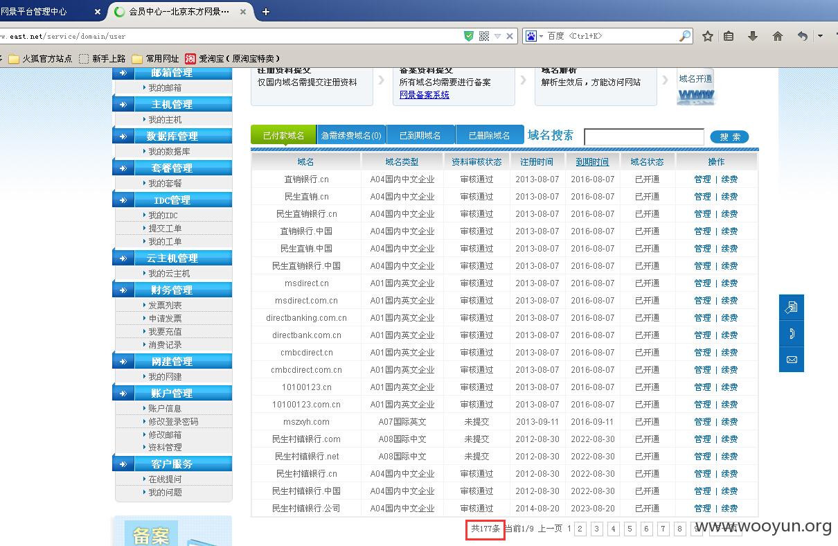This screenshot has height=546, width=838.
Task: Open 我的主机 in sidebar
Action: 165,120
